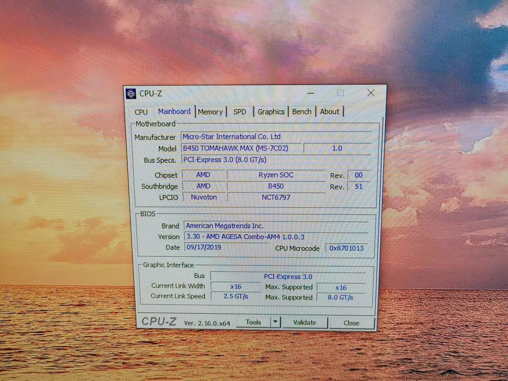Open the About tab

329,112
